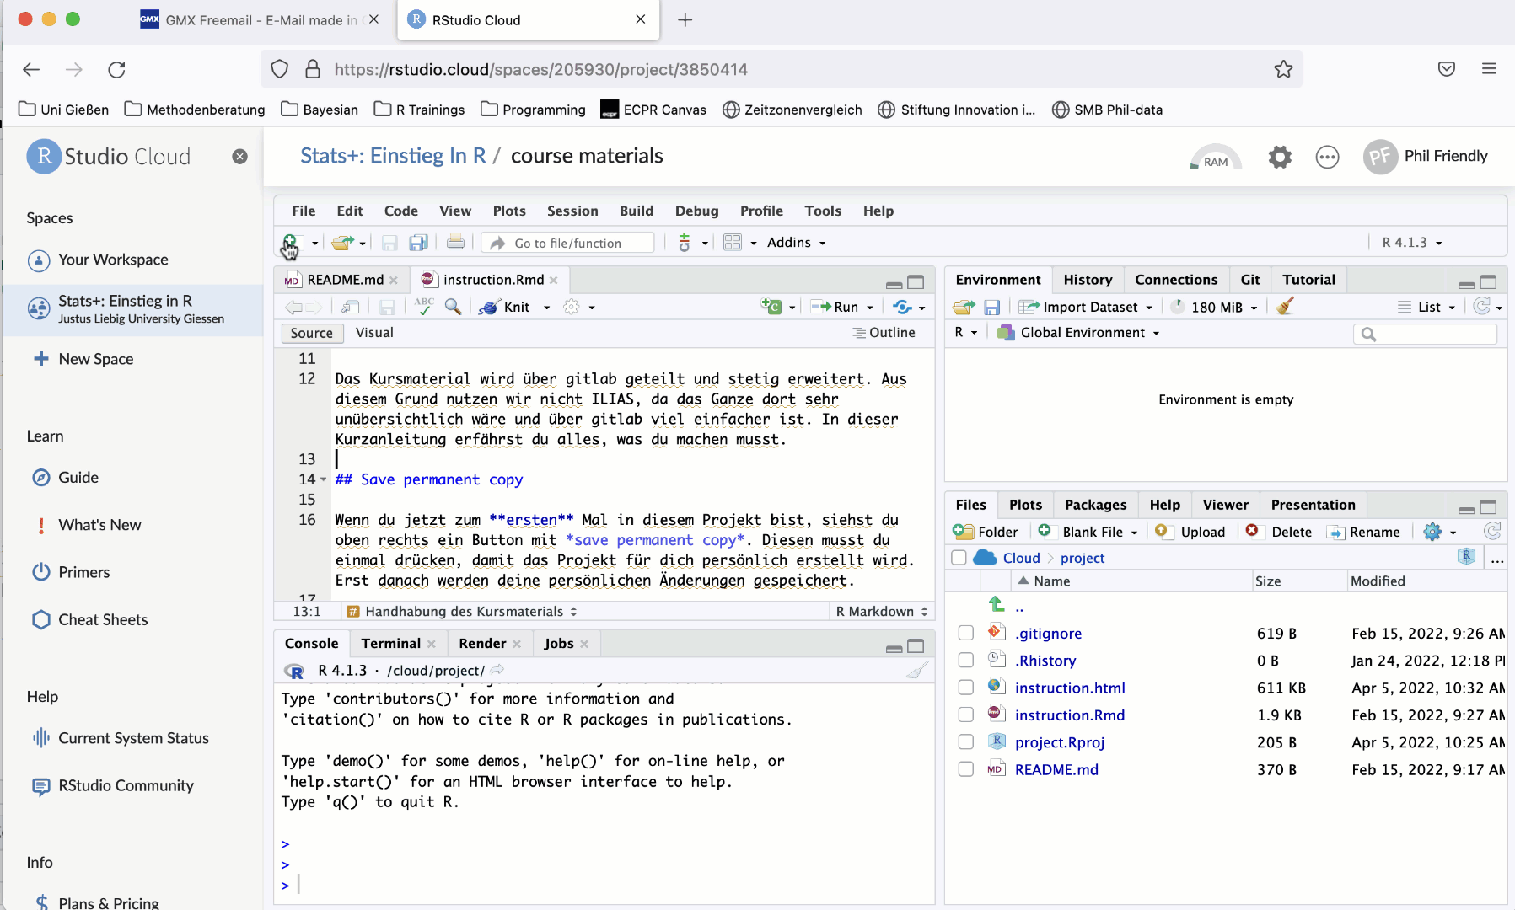Check the .gitignore file checkbox
Image resolution: width=1515 pixels, height=910 pixels.
(x=966, y=633)
